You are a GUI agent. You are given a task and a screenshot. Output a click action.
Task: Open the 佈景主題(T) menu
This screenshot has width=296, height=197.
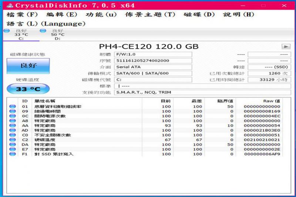[x=150, y=14]
